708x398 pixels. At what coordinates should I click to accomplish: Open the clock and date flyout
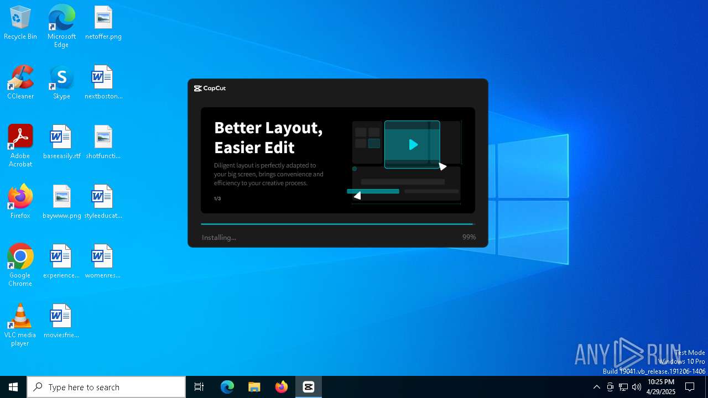[661, 387]
